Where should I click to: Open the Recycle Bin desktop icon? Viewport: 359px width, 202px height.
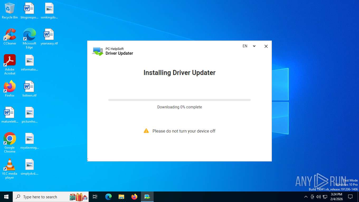[x=10, y=11]
